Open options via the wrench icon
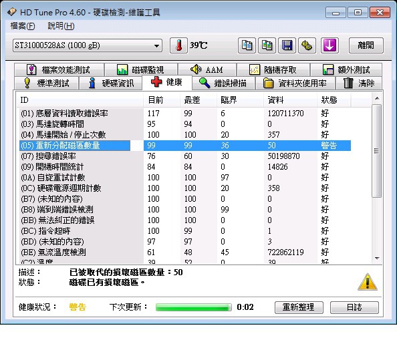 (x=307, y=45)
